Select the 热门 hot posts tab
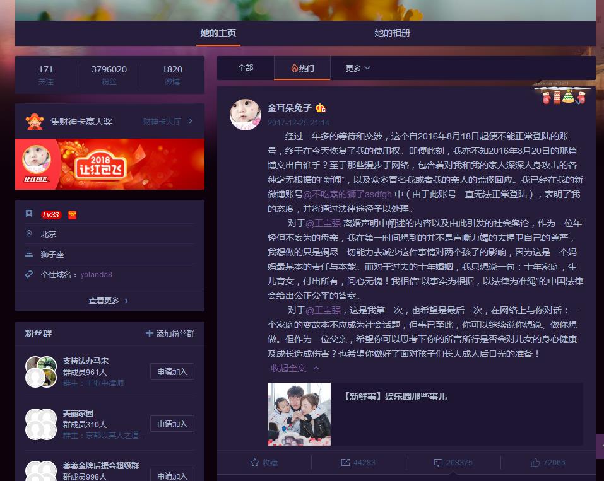Screen dimensions: 604x481 click(x=302, y=68)
